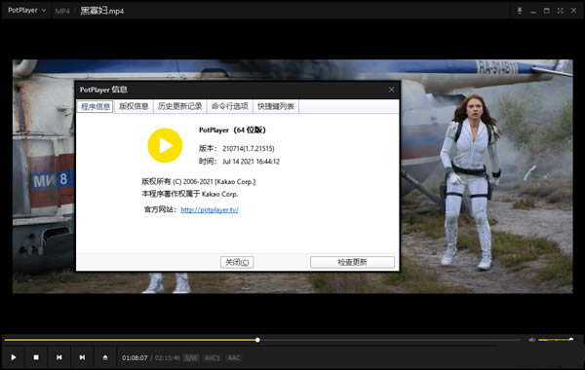Click the eject/open file icon
The width and height of the screenshot is (585, 370).
105,357
